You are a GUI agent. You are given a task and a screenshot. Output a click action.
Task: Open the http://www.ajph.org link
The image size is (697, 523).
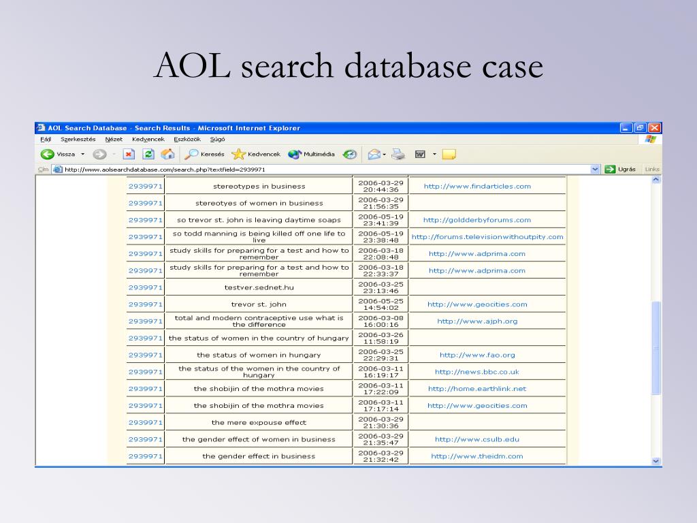click(x=477, y=321)
